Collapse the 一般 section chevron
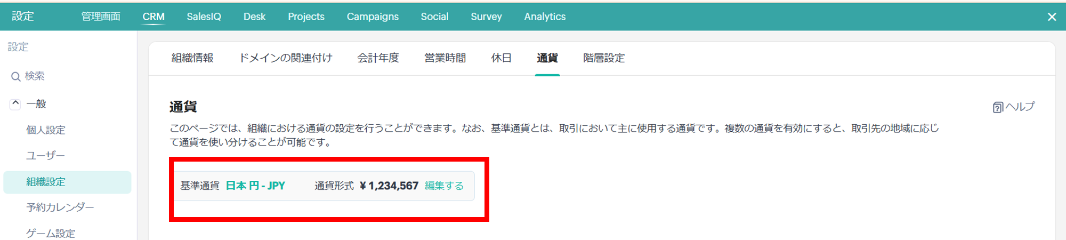This screenshot has width=1066, height=240. (15, 104)
